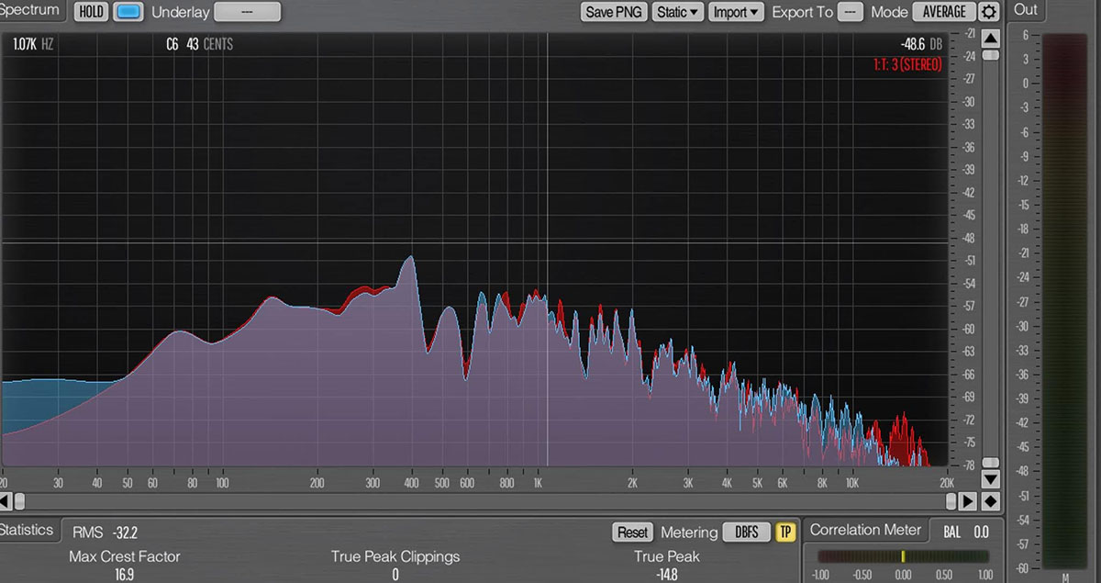The image size is (1101, 583).
Task: Reset the statistics with Reset button
Action: [632, 533]
